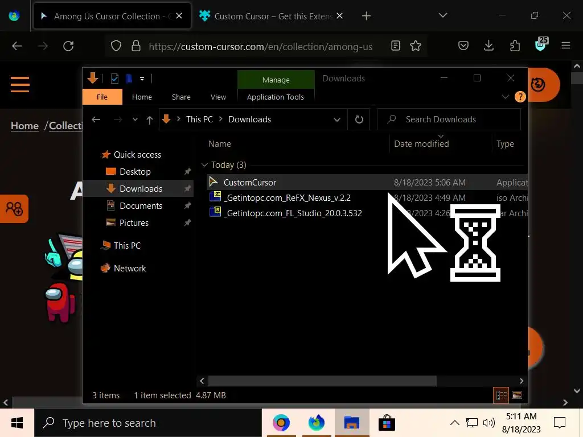Click the Search Downloads field
This screenshot has width=583, height=437.
tap(449, 119)
